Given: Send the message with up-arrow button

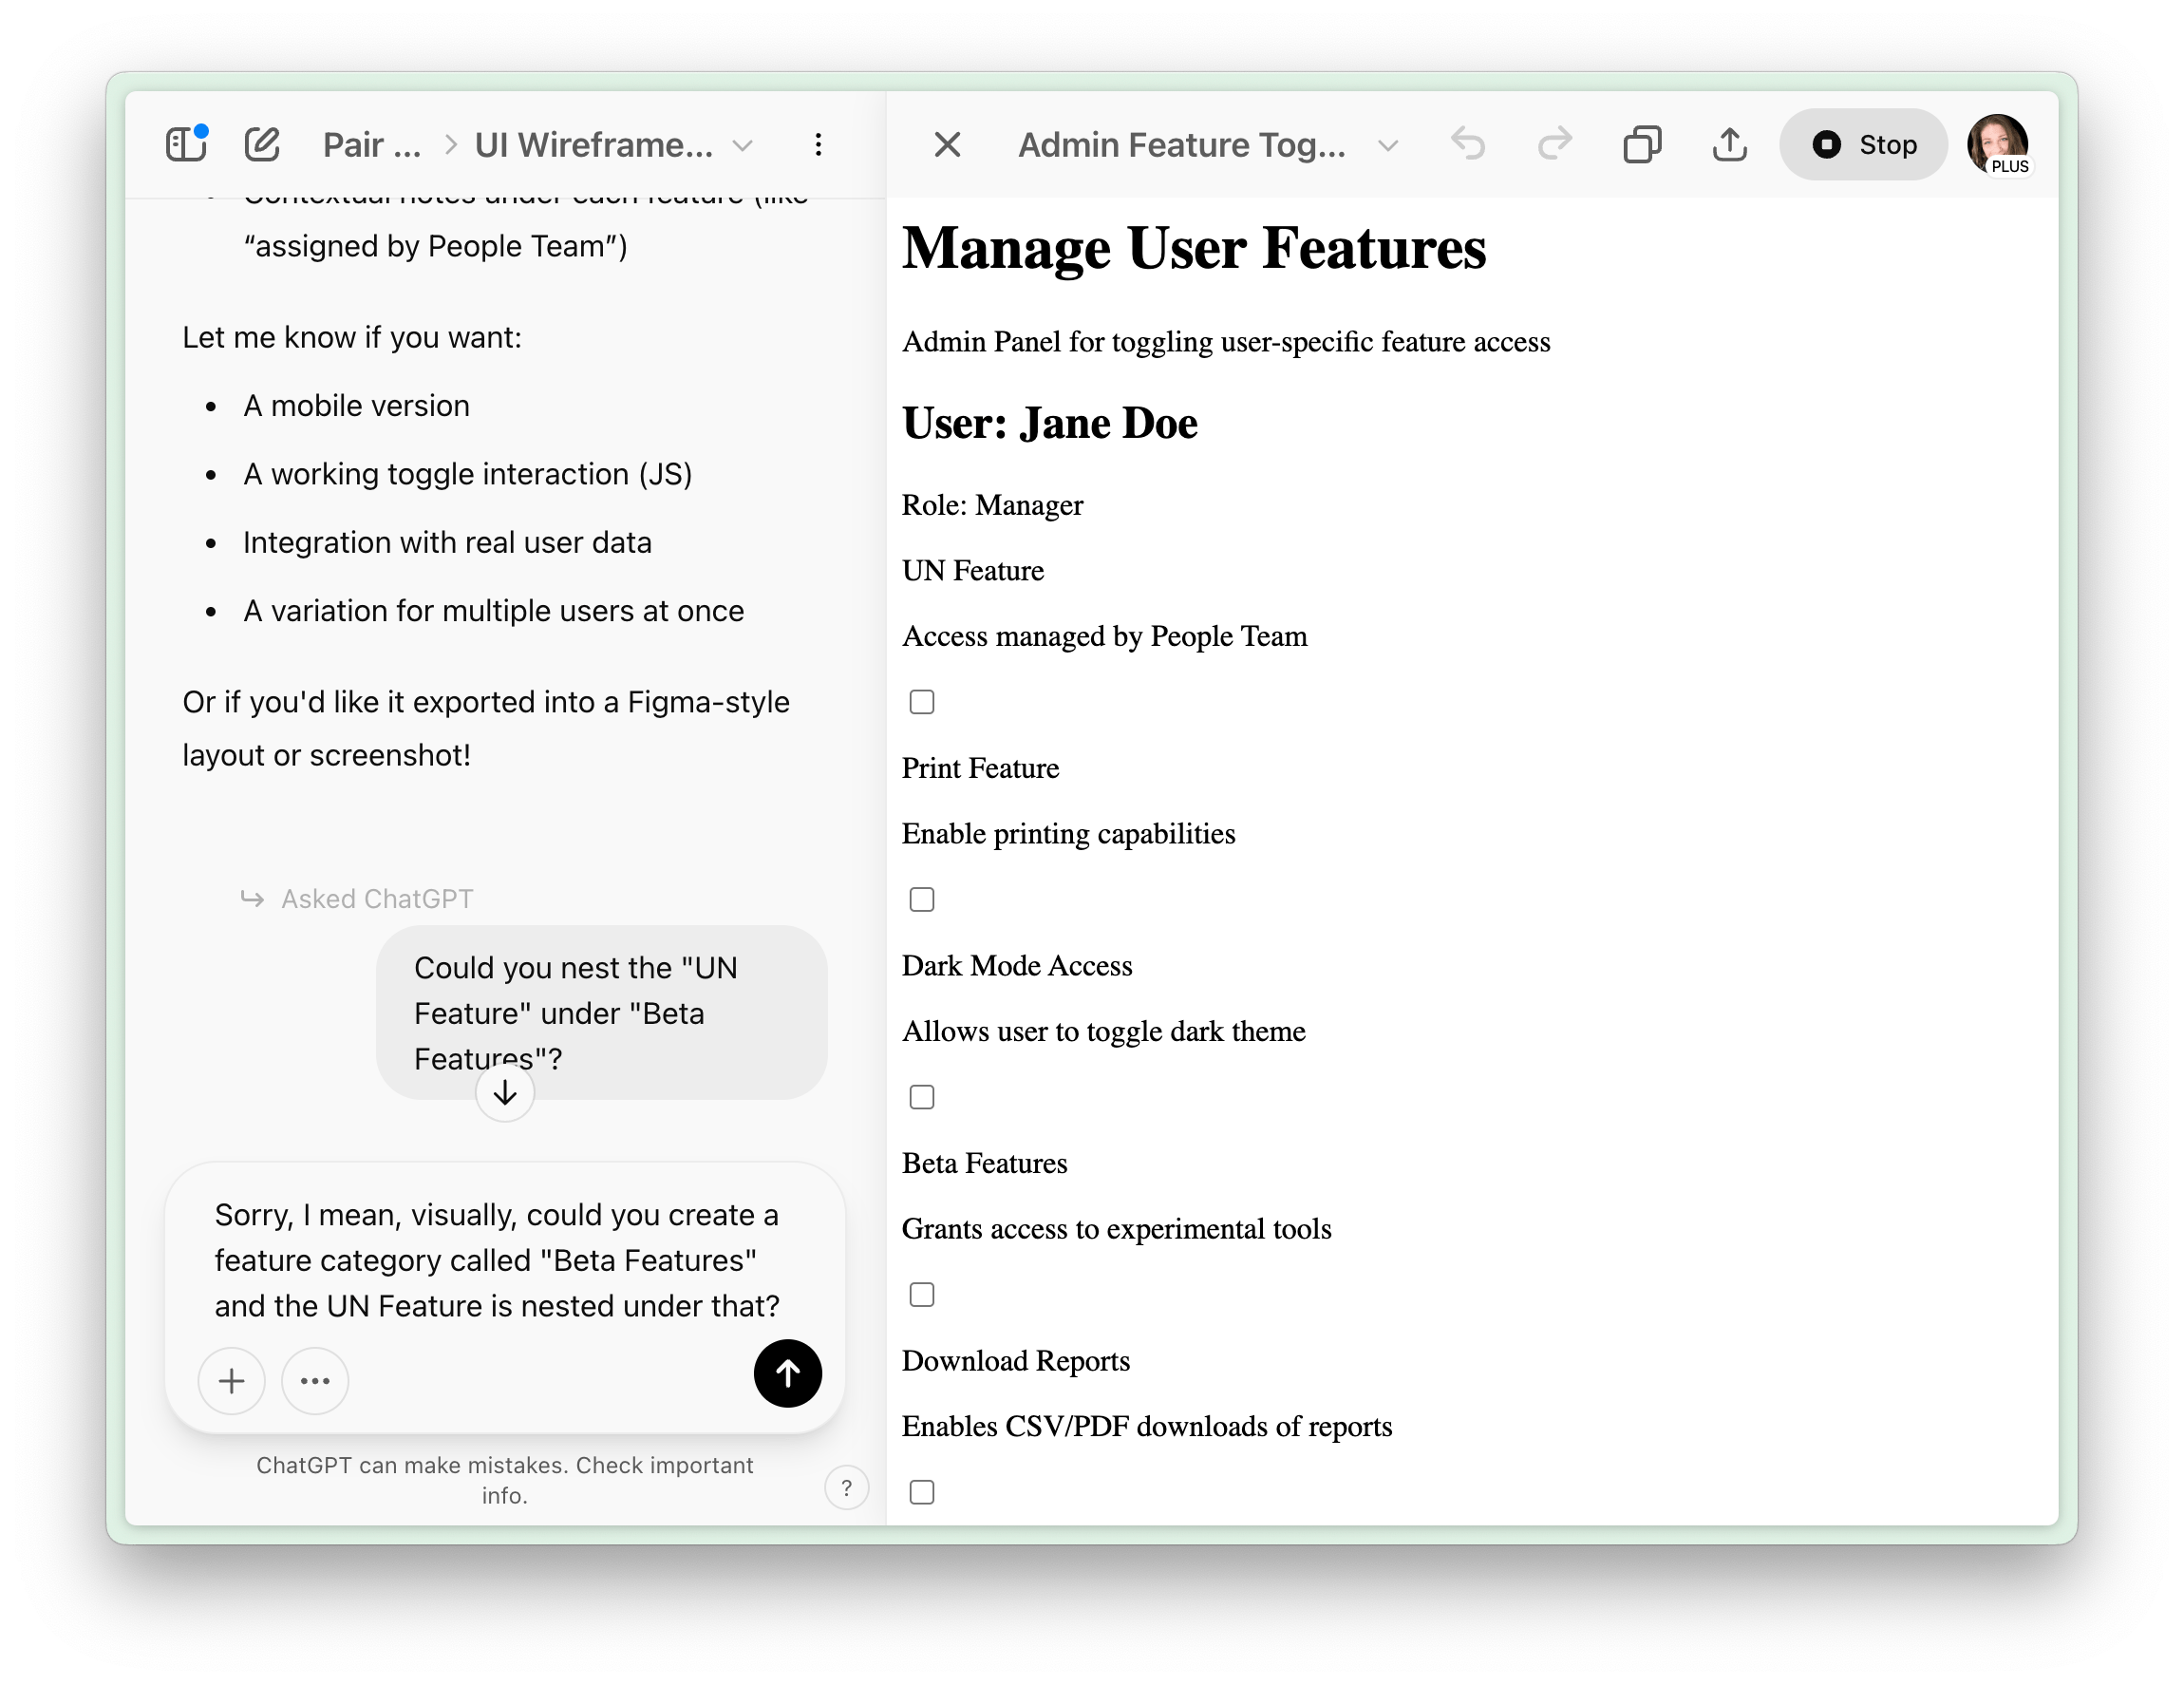Looking at the screenshot, I should [788, 1374].
